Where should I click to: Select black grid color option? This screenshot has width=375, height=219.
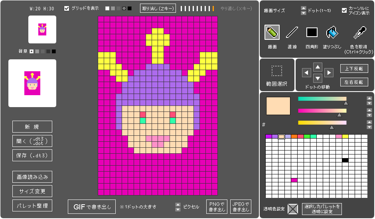[x=130, y=8]
